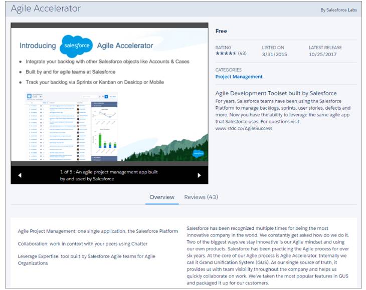
Task: Click the 'Introducing' heading in slide
Action: pyautogui.click(x=38, y=46)
